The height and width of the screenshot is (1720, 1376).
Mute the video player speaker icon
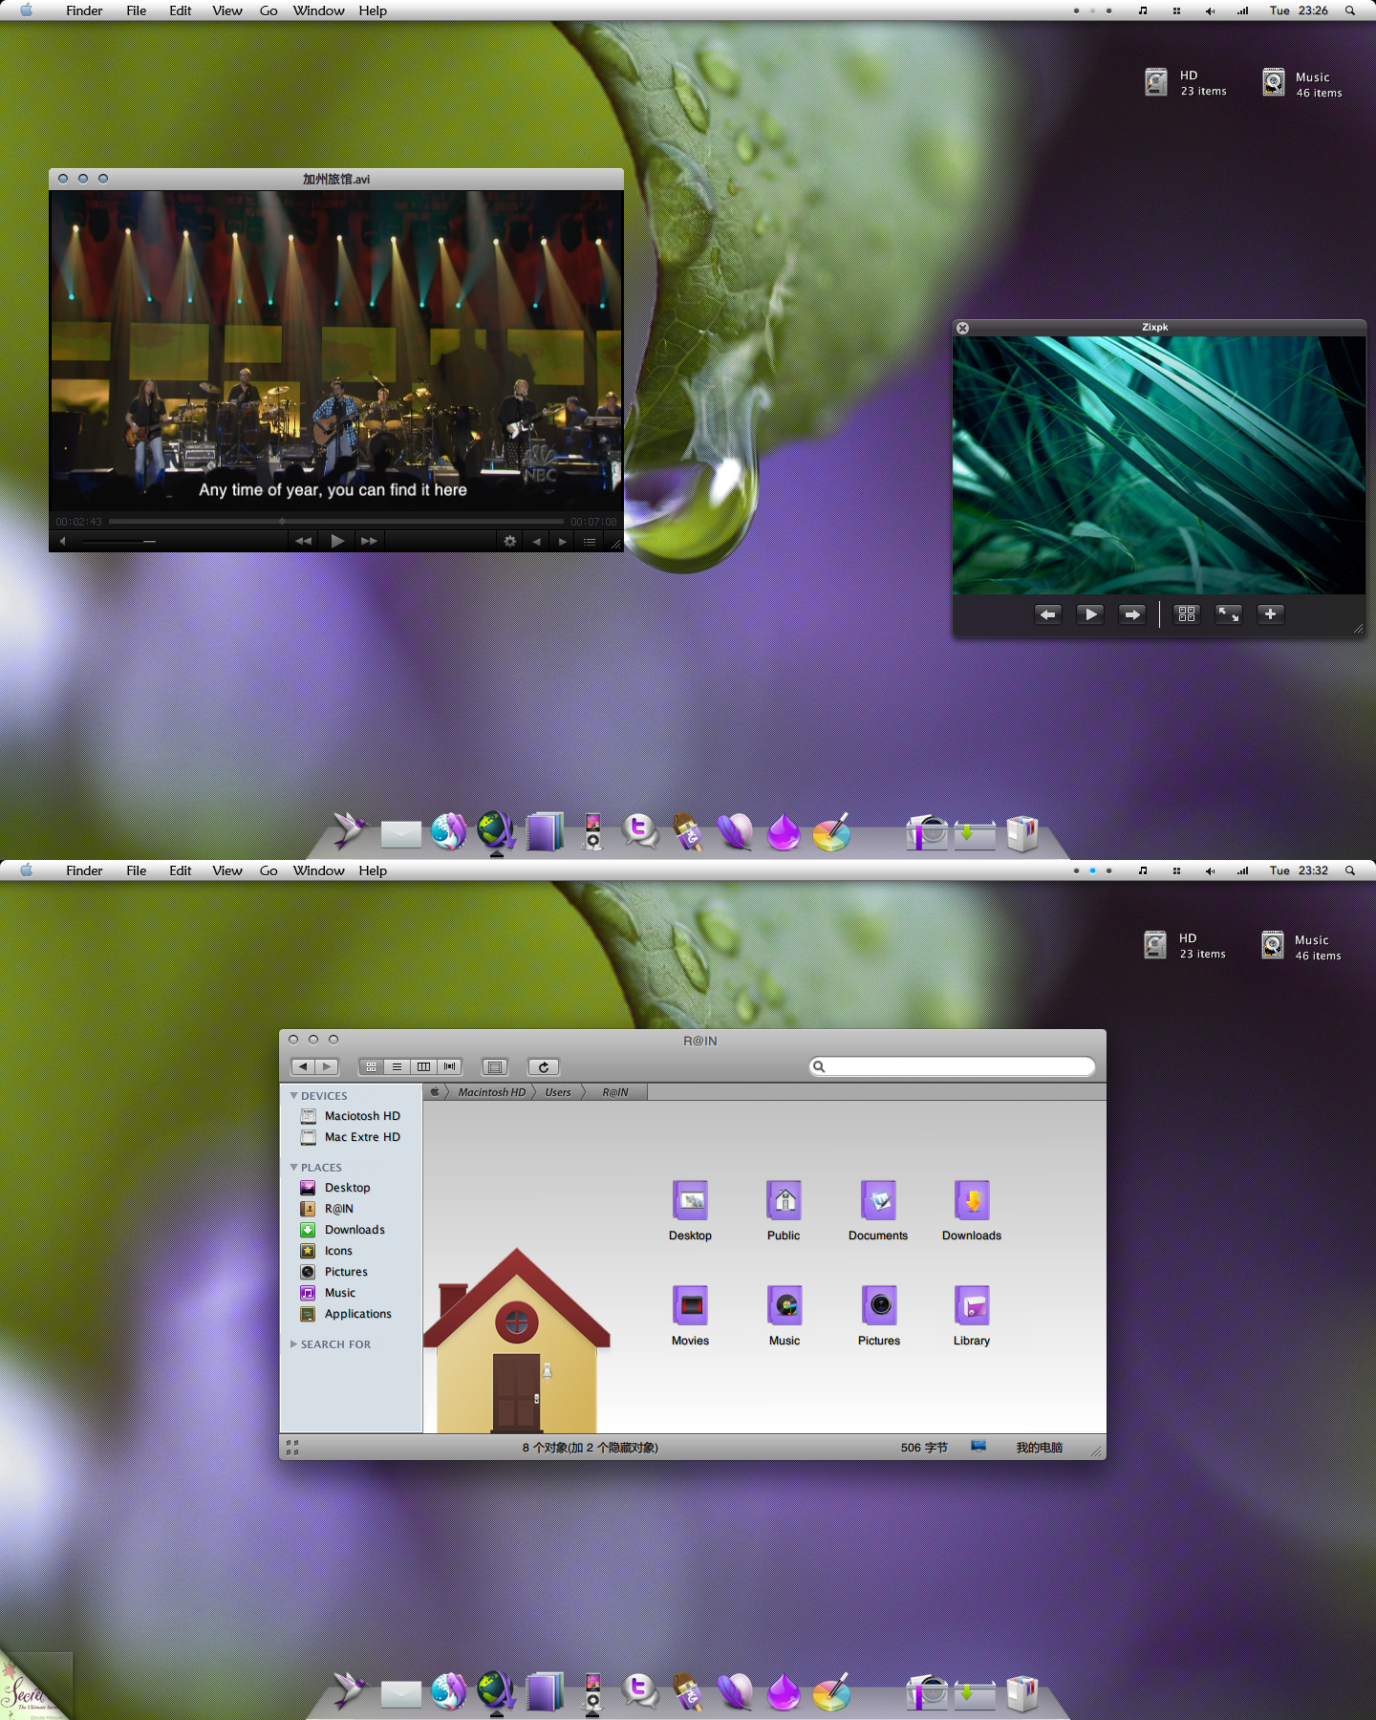(63, 542)
